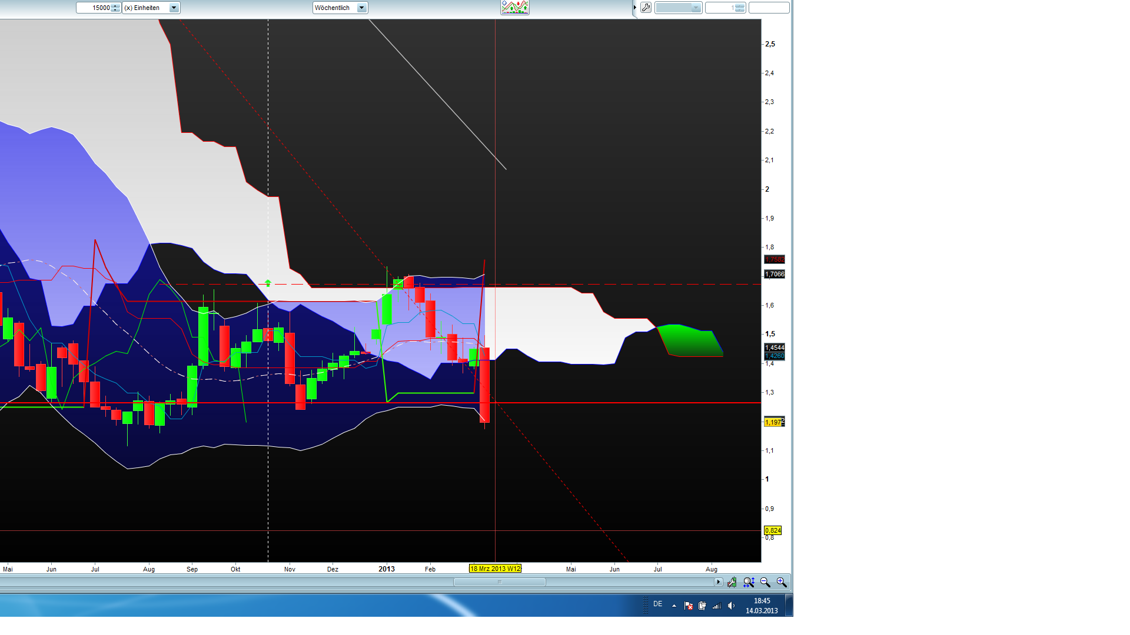Click the network signal tray icon
This screenshot has width=1130, height=635.
click(x=716, y=606)
